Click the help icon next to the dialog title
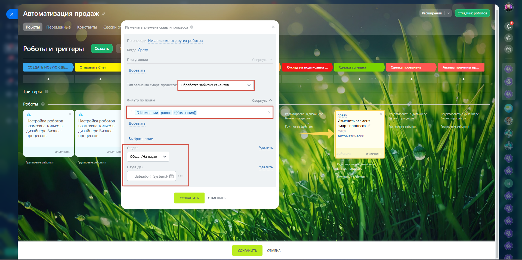This screenshot has width=522, height=260. tap(192, 27)
